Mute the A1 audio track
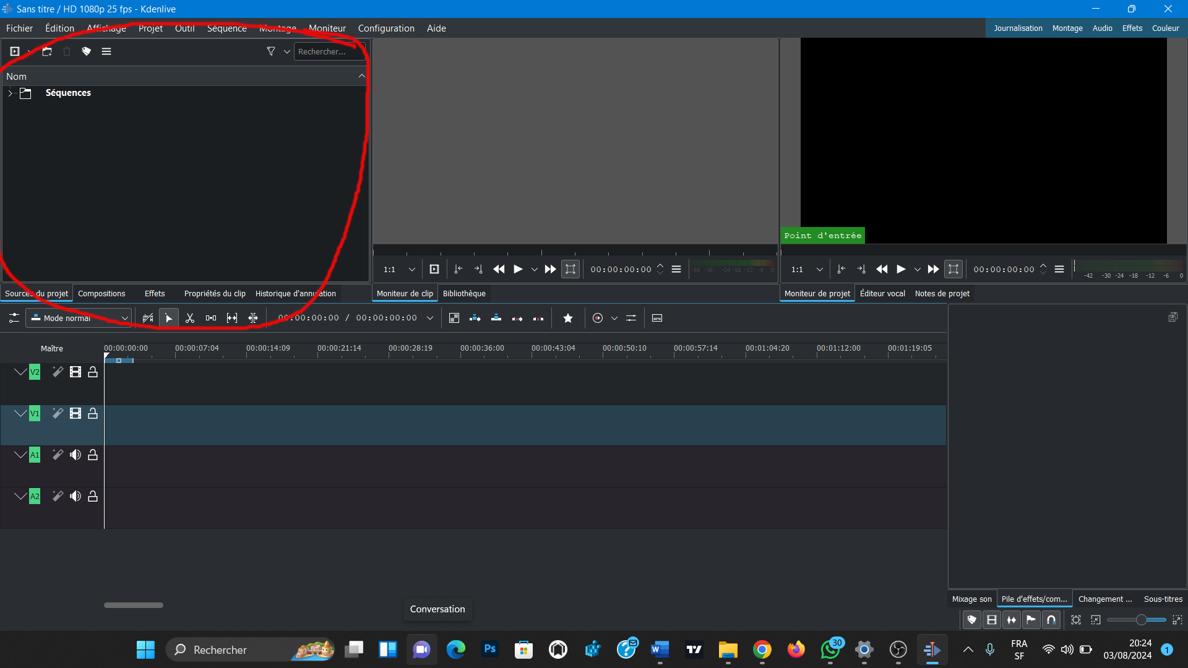 75,455
